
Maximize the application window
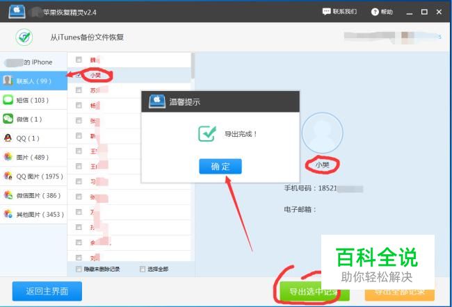click(424, 12)
